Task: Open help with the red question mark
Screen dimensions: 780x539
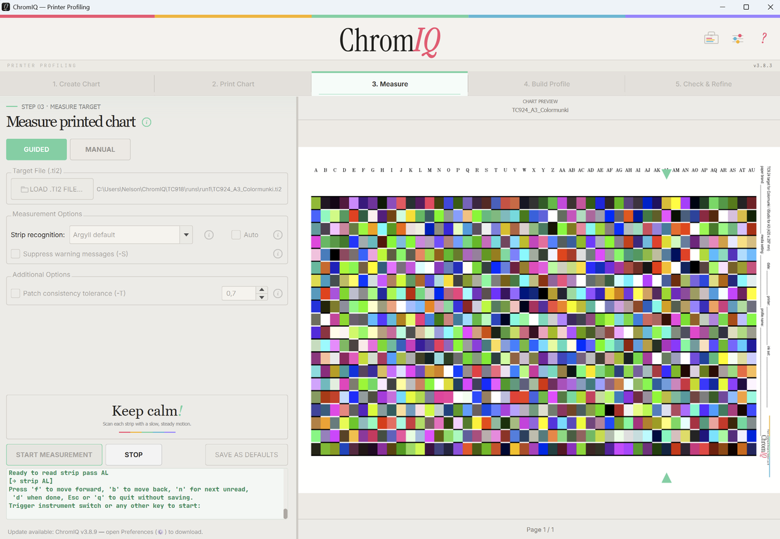Action: (764, 38)
